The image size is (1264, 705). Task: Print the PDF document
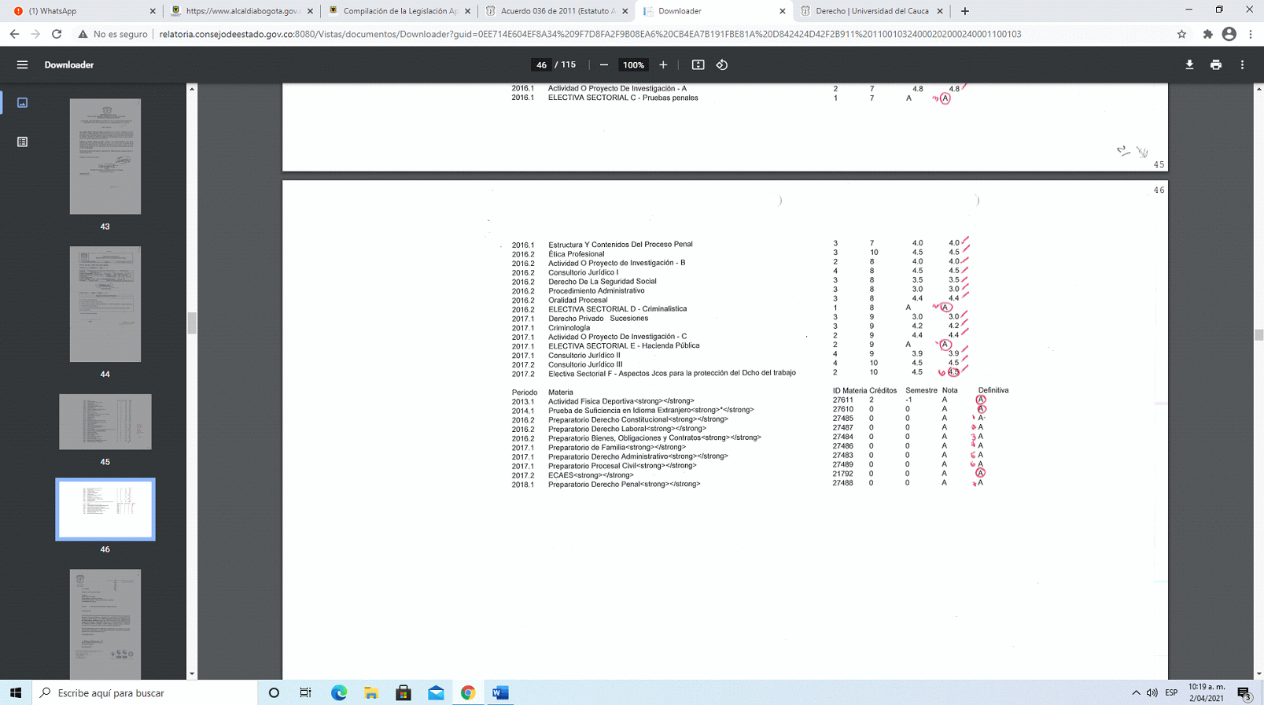tap(1216, 65)
